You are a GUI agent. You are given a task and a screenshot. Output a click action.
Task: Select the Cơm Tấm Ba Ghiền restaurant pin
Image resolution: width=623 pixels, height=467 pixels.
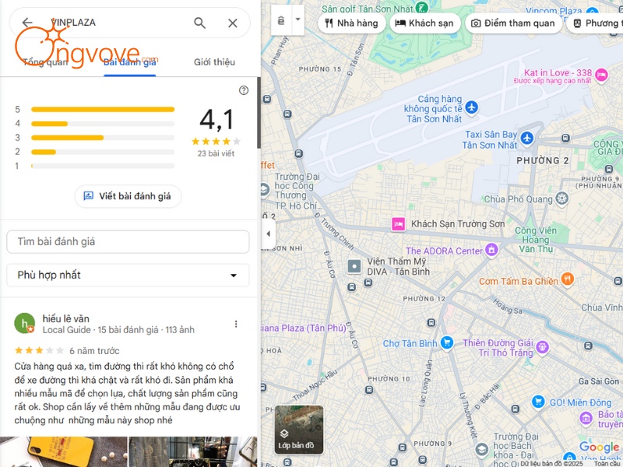click(x=568, y=279)
